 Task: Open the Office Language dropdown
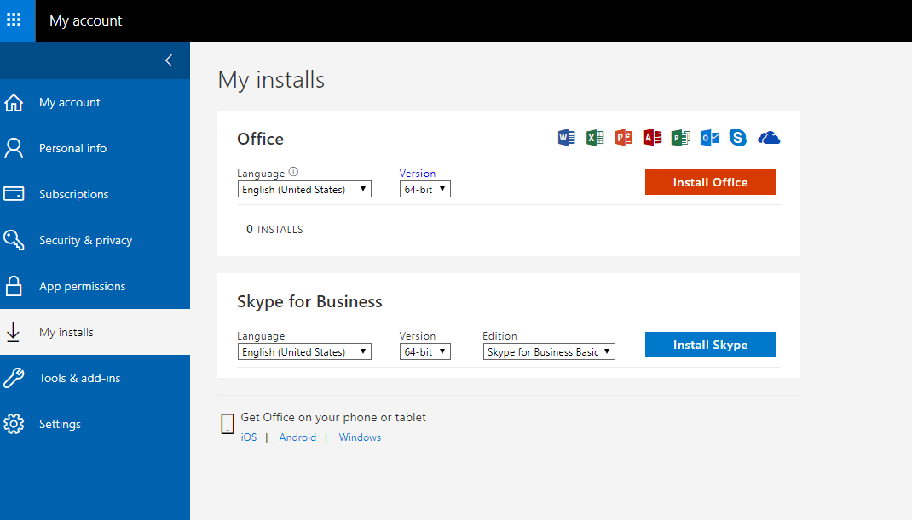pos(304,190)
